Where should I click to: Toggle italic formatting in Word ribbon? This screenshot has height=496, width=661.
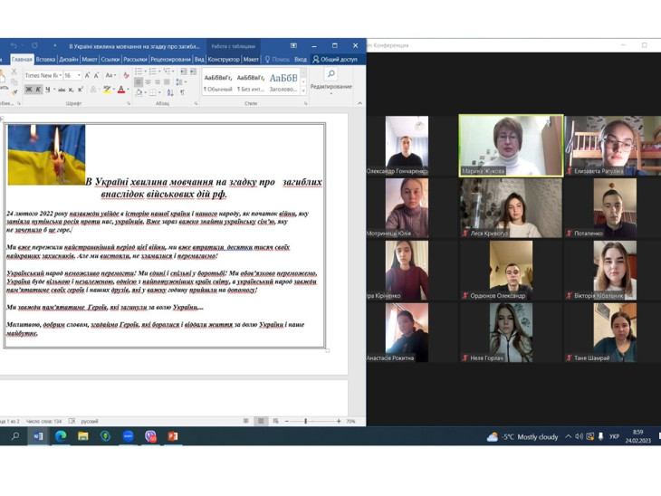39,90
